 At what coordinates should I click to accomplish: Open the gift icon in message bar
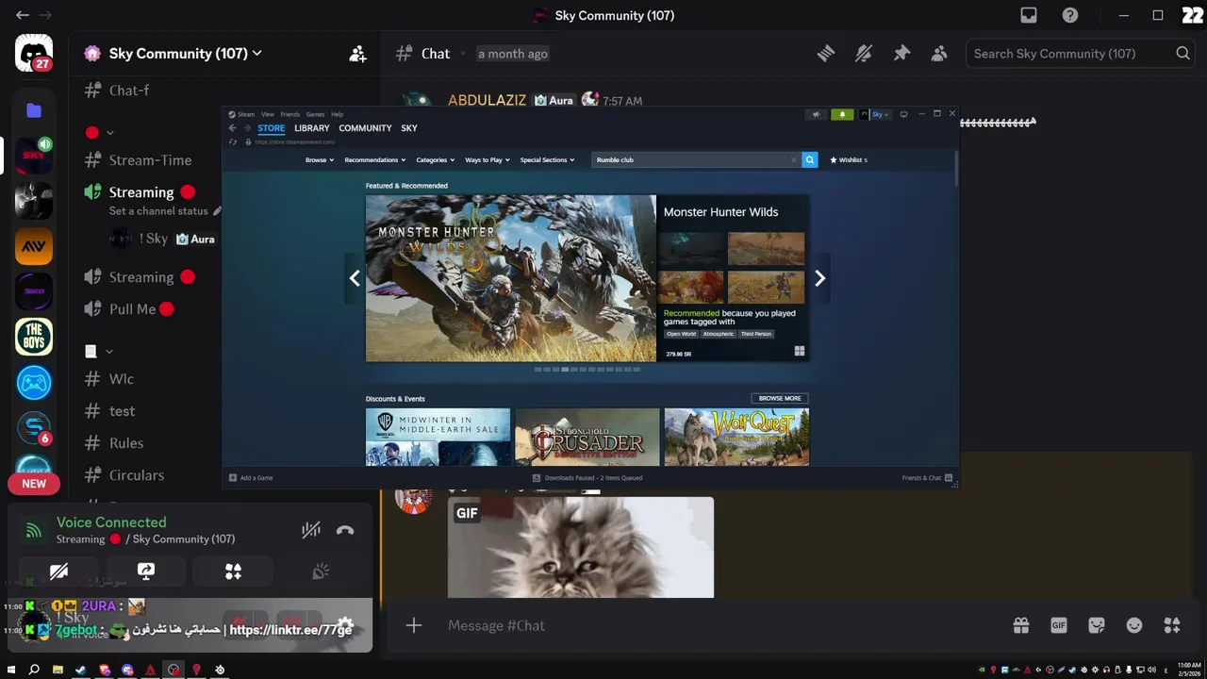pos(1021,625)
